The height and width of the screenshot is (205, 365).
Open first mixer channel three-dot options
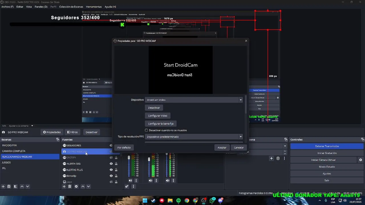coord(136,181)
